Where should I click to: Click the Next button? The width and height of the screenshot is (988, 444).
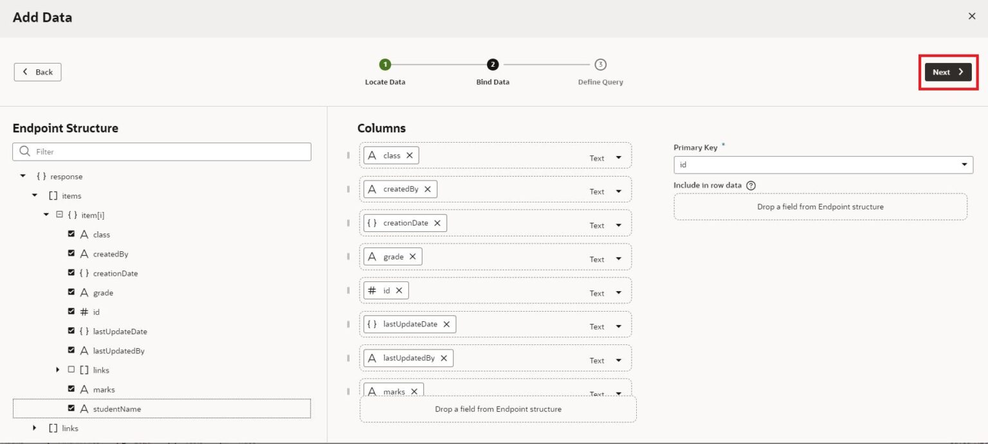[947, 72]
